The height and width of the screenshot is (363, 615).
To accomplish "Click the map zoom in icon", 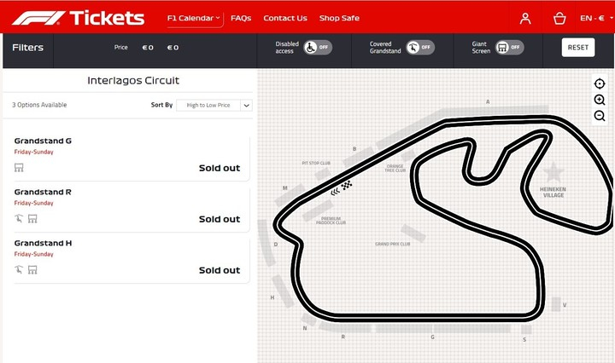I will [600, 100].
